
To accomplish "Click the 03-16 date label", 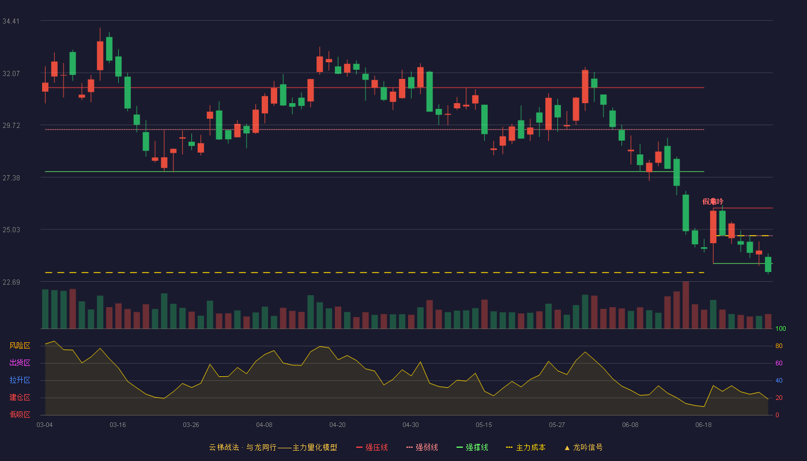I will pyautogui.click(x=118, y=425).
